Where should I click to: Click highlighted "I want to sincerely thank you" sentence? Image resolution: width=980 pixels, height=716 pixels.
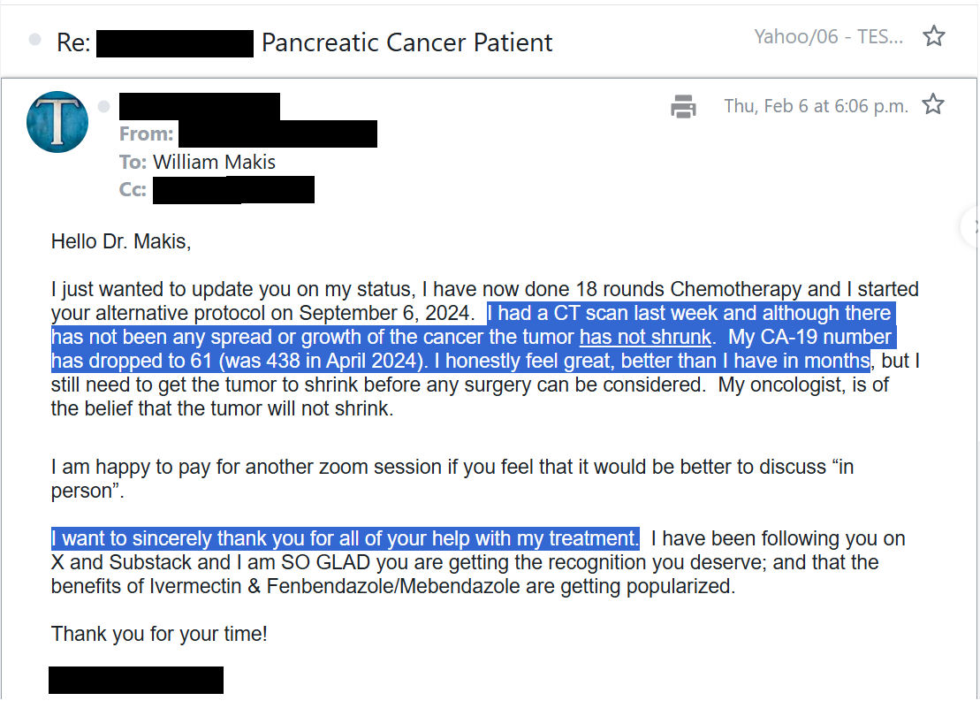(345, 538)
